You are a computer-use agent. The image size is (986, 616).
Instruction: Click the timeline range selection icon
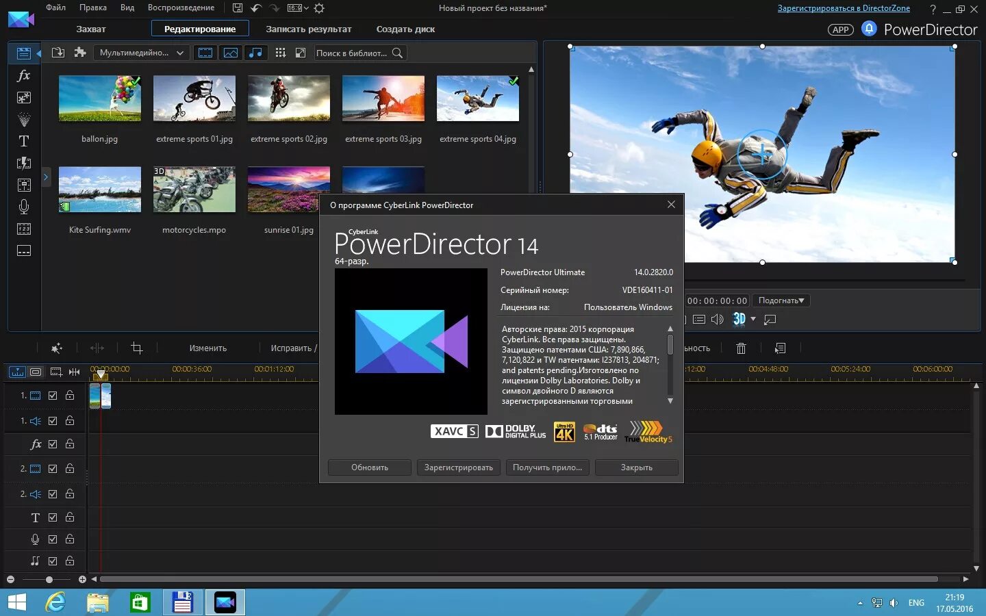tap(56, 372)
